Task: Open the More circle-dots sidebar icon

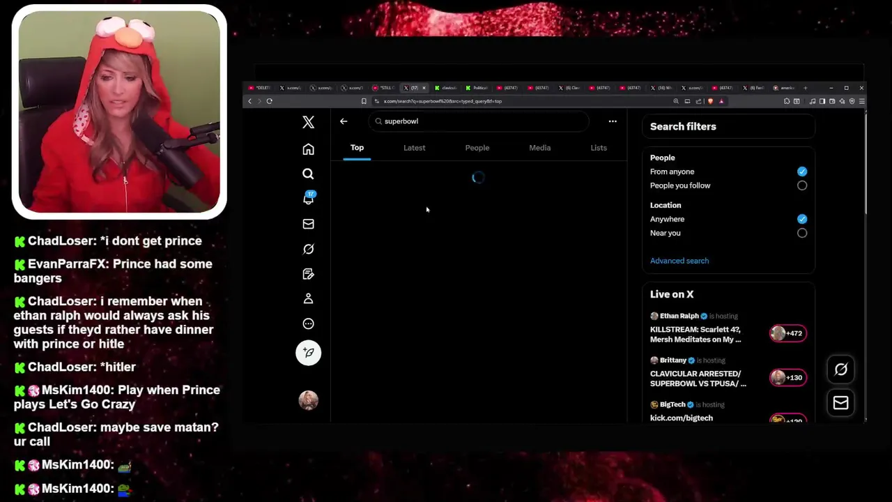Action: (x=308, y=324)
